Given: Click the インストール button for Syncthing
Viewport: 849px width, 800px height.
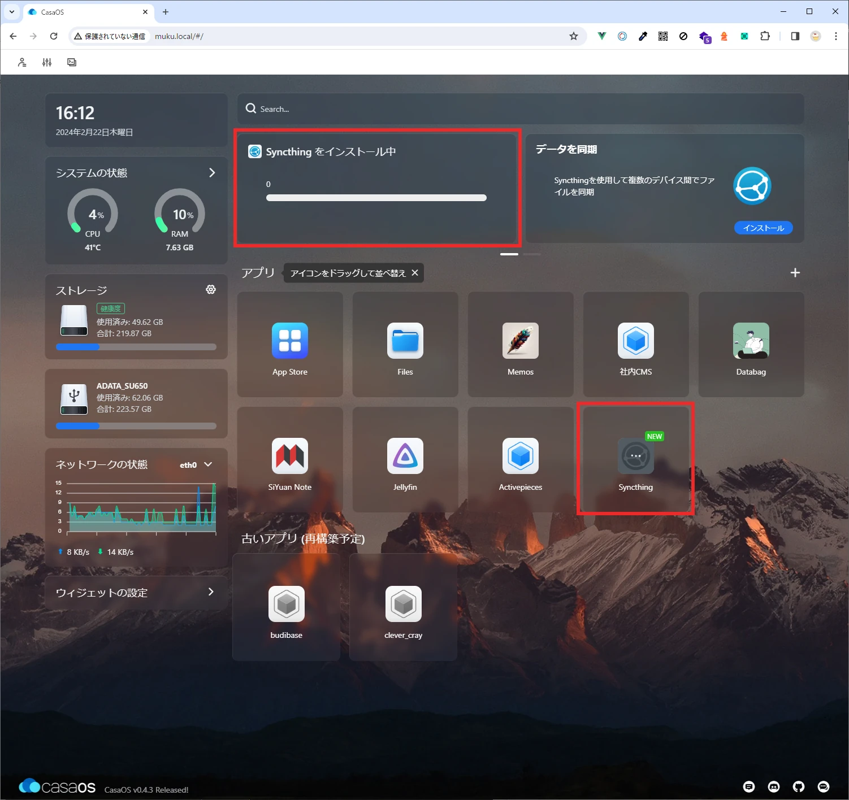Looking at the screenshot, I should click(764, 228).
